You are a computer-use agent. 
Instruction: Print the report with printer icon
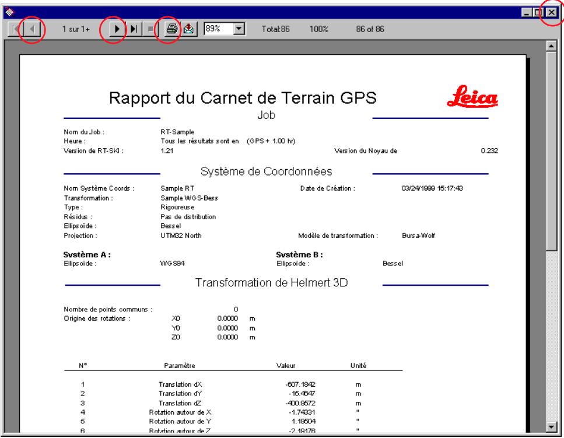coord(171,29)
